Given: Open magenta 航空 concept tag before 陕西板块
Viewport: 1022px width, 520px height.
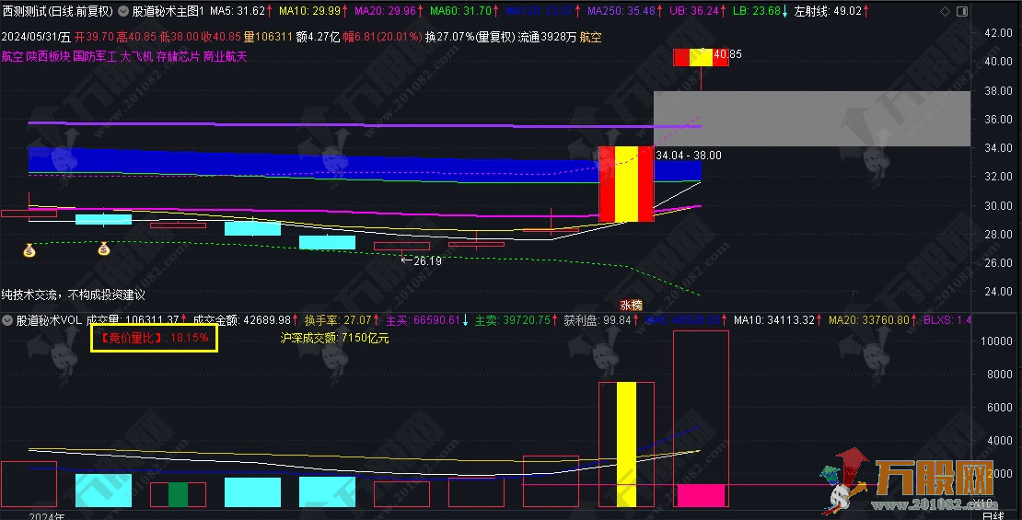Looking at the screenshot, I should (x=12, y=57).
